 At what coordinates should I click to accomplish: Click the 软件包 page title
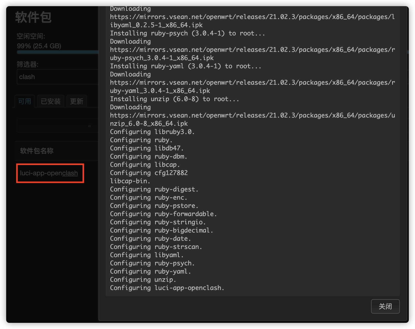tap(33, 17)
